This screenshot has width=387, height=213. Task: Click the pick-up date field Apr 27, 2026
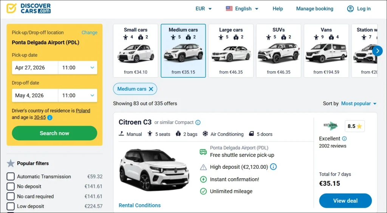point(35,68)
